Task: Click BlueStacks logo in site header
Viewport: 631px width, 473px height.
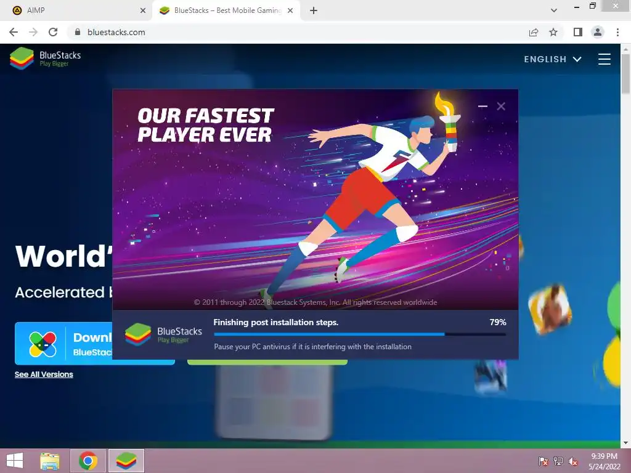Action: [45, 59]
